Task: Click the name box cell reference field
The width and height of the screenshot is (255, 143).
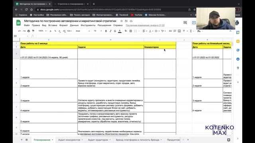Action: (x=21, y=36)
